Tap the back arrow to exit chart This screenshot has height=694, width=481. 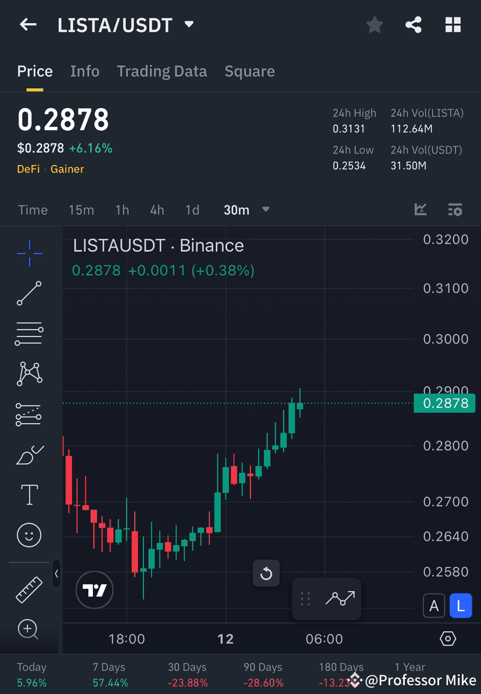28,24
